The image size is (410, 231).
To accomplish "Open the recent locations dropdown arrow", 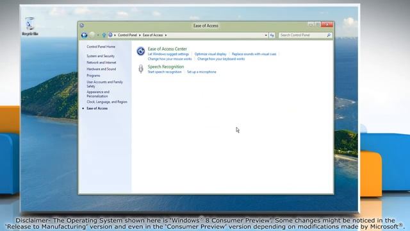I will coord(98,35).
